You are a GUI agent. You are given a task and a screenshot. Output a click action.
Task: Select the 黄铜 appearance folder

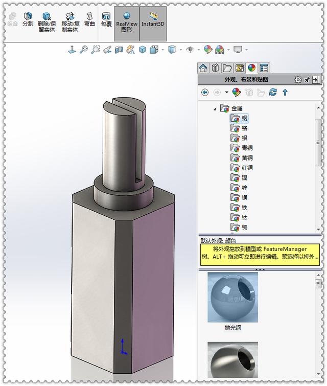click(242, 158)
